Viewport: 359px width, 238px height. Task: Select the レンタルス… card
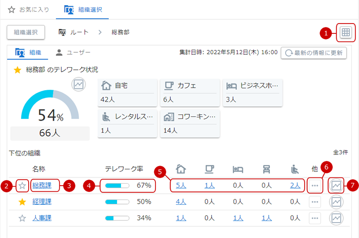(x=128, y=124)
